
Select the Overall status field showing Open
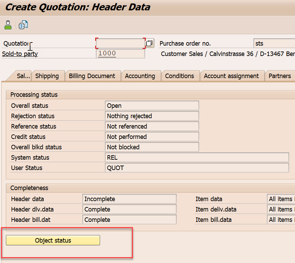point(152,105)
